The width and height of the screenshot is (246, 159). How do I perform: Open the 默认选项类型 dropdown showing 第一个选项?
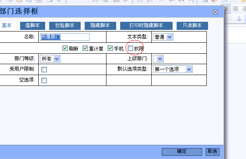pos(173,69)
